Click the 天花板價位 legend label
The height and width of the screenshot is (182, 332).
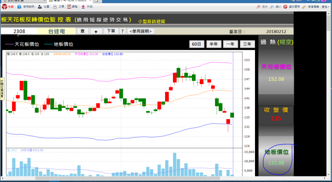(27, 44)
